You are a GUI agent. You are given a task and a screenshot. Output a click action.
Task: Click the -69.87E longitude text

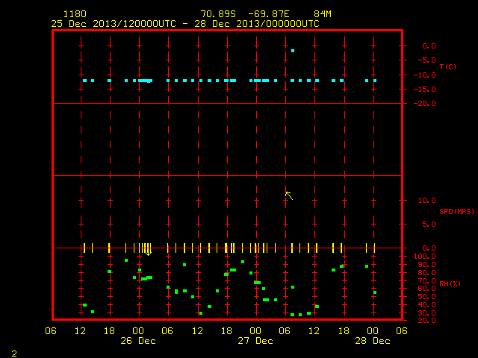pos(268,14)
